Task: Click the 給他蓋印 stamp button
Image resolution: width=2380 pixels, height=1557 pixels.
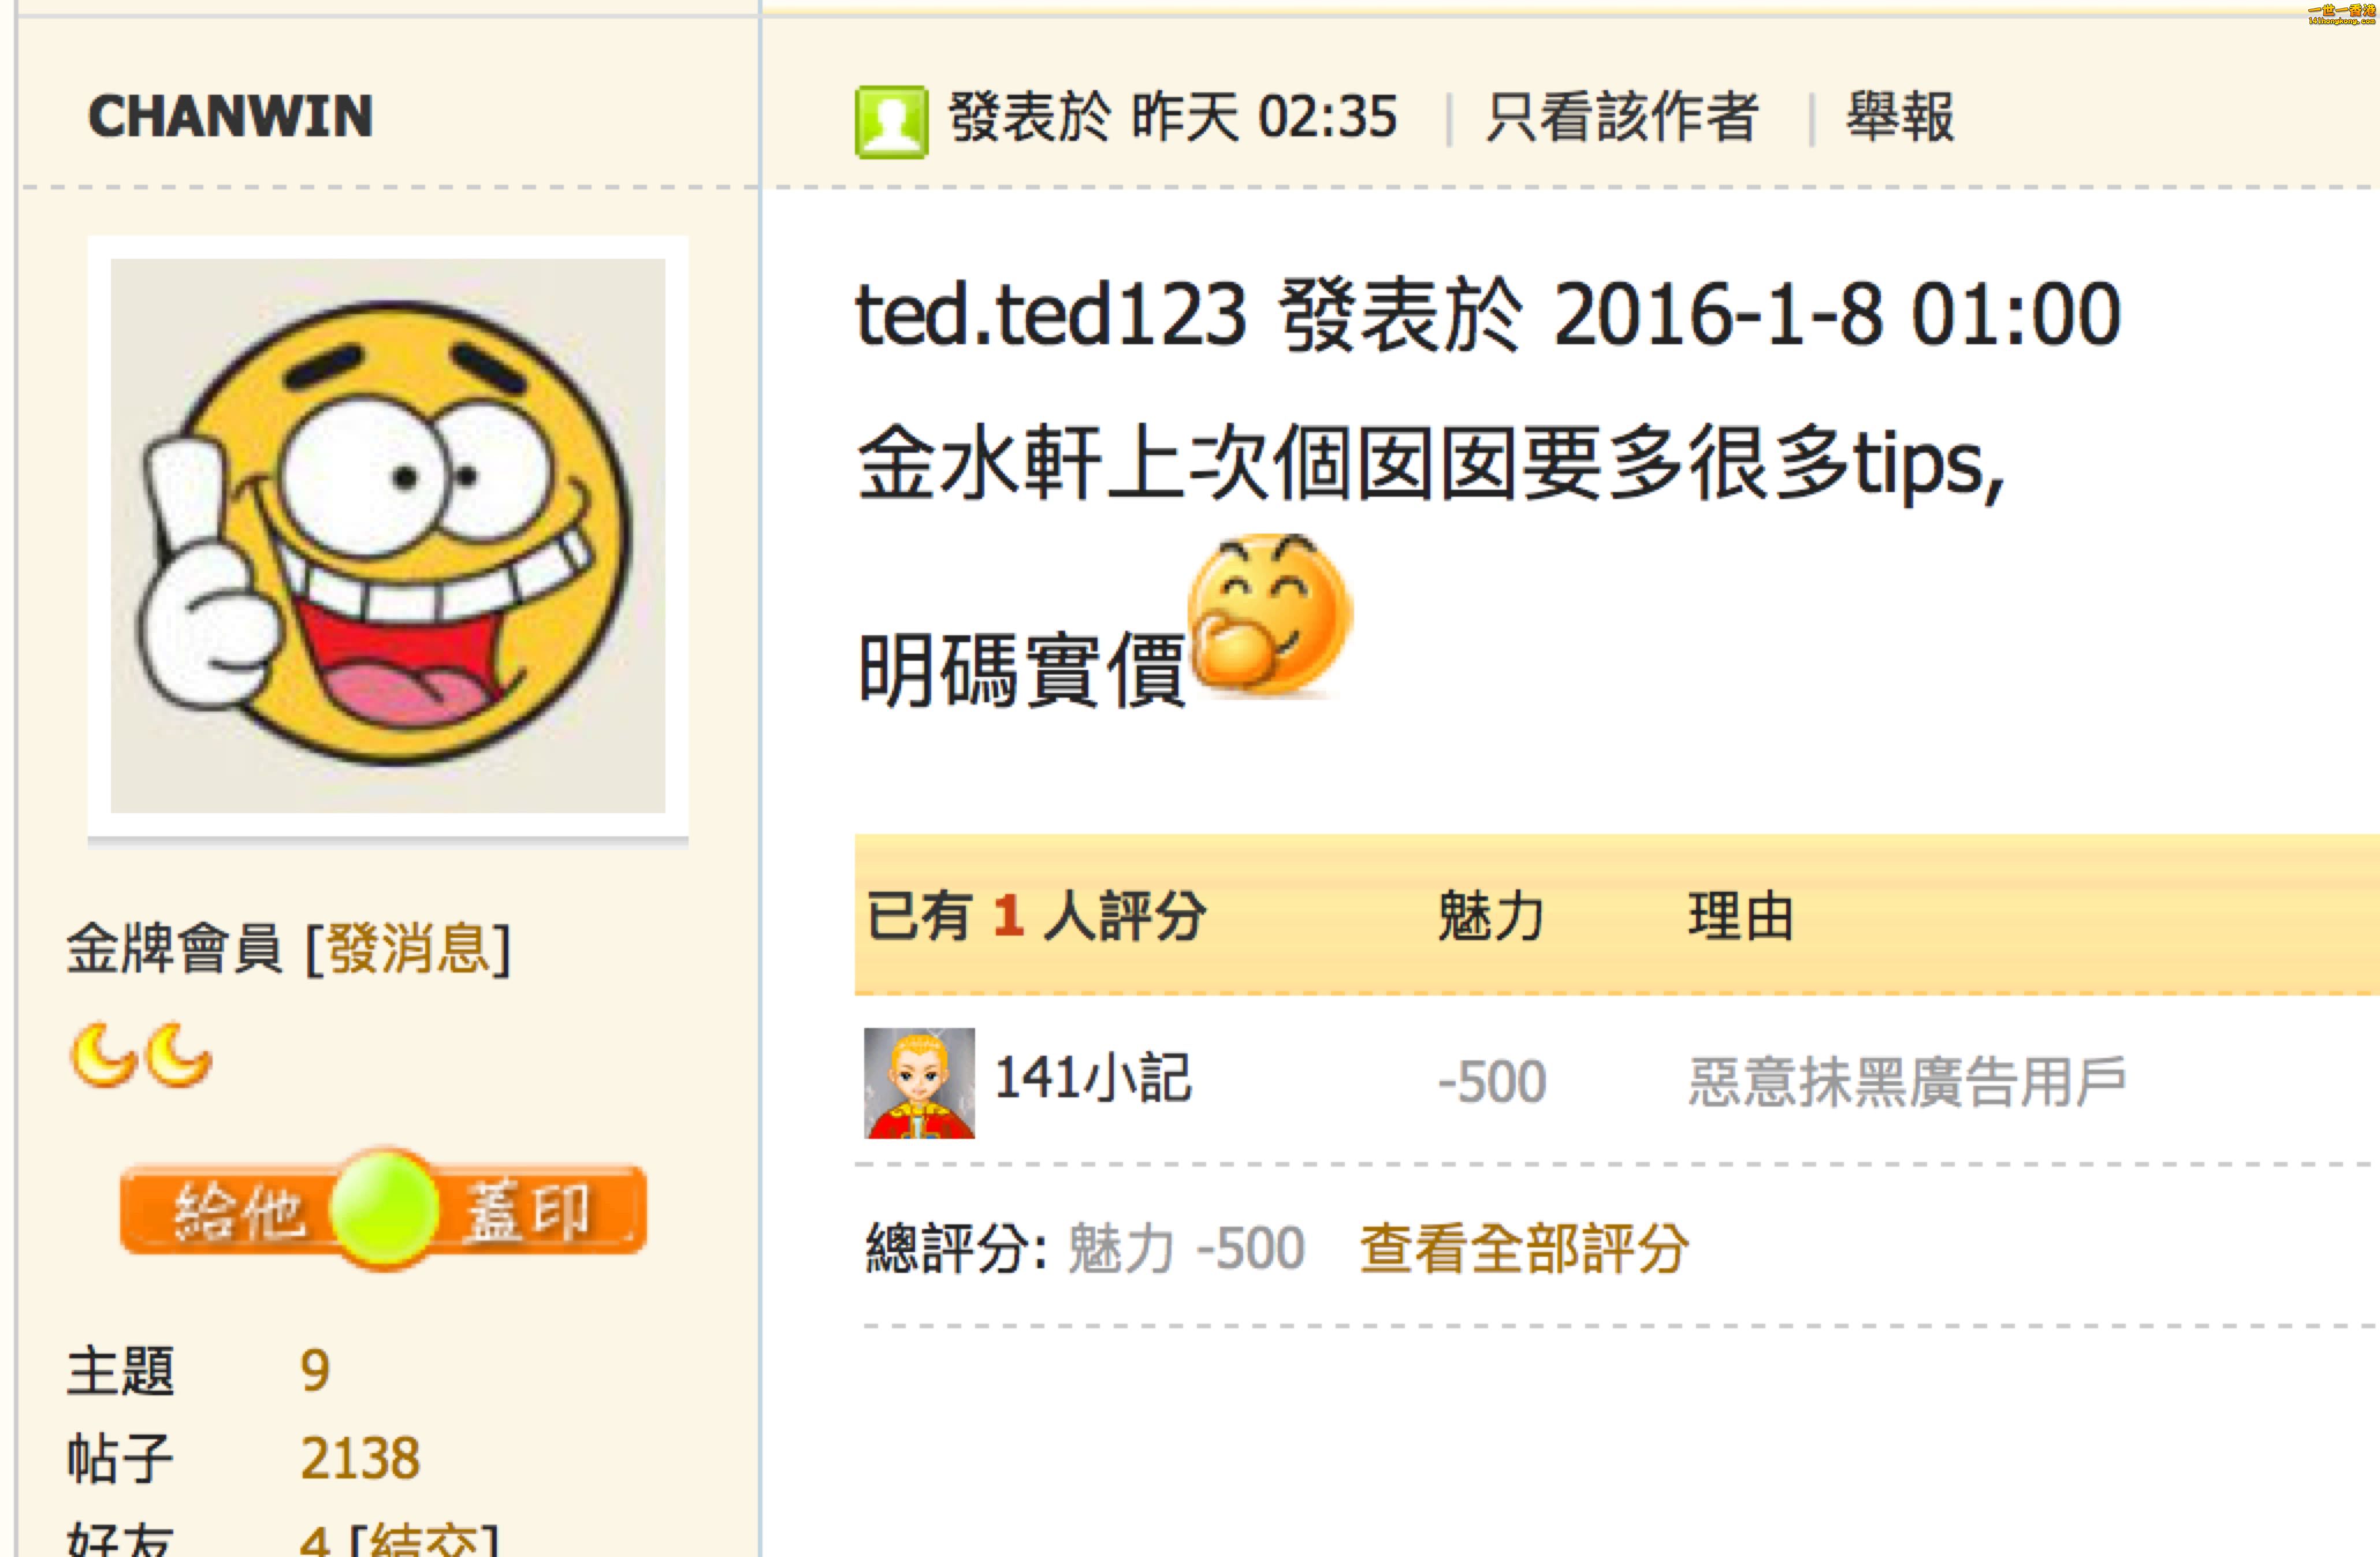Action: pyautogui.click(x=384, y=1209)
